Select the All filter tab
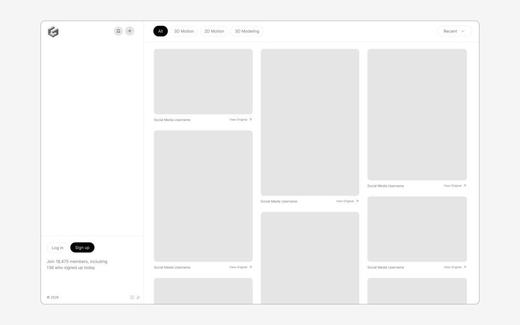520x325 pixels. 160,31
